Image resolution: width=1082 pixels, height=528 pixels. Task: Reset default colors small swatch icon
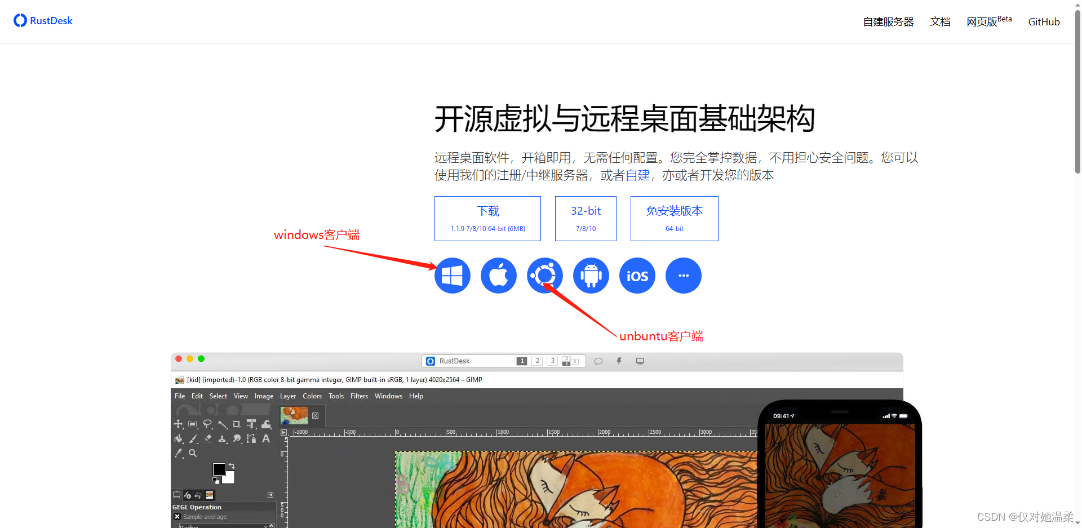pyautogui.click(x=216, y=481)
